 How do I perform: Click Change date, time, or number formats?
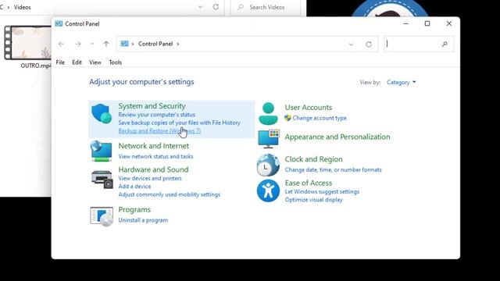[334, 170]
